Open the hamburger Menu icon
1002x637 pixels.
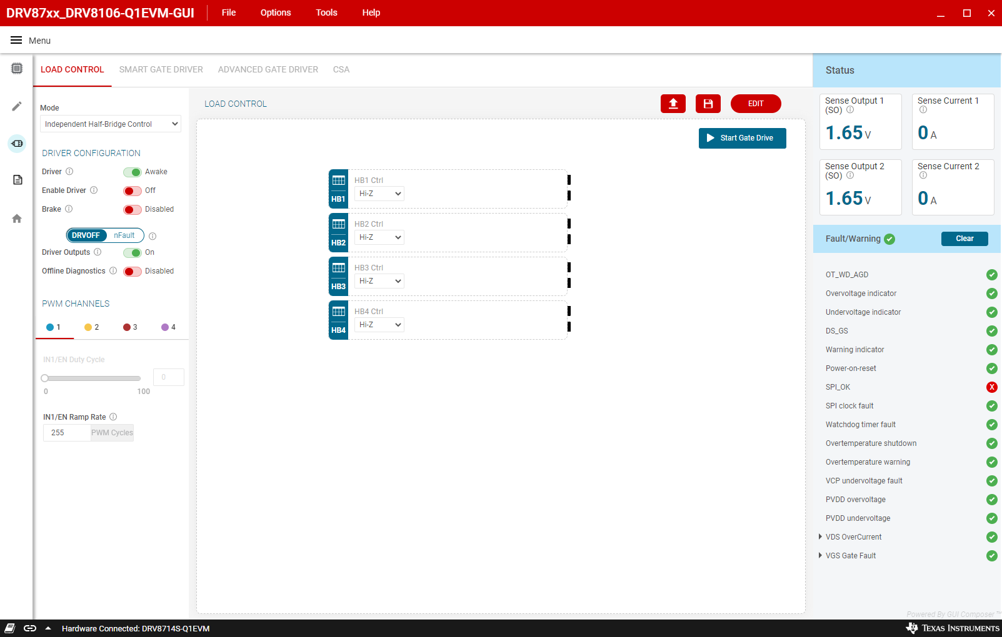[x=16, y=40]
